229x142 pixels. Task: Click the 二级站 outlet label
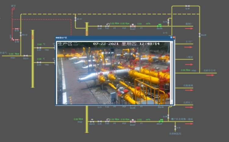point(189,57)
